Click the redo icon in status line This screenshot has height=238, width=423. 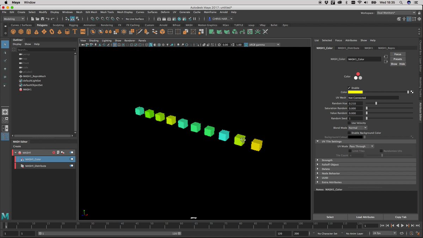point(53,19)
